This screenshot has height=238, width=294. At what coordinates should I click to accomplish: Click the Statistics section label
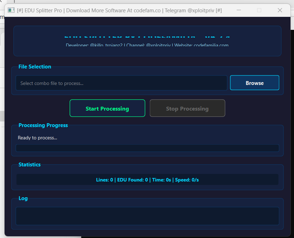click(30, 165)
